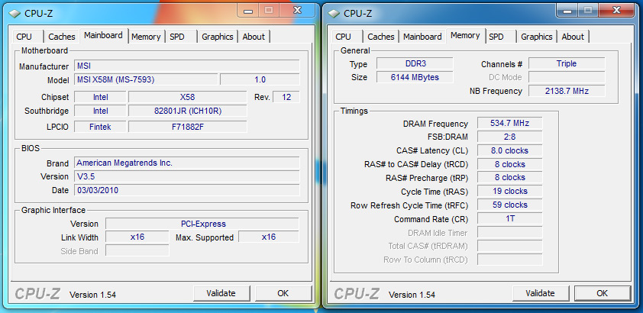Select Mainboard tab in left CPU-Z window
The height and width of the screenshot is (313, 643).
coord(103,35)
